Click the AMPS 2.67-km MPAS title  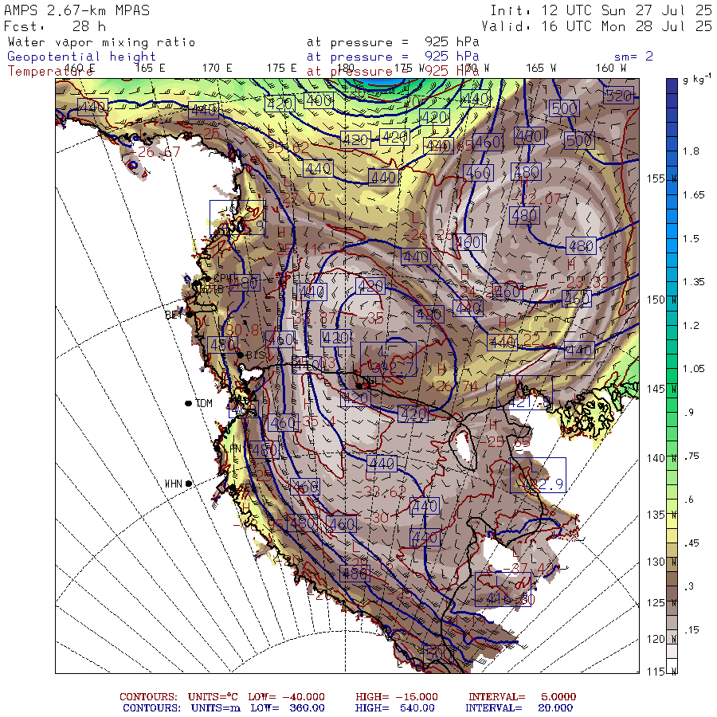tap(76, 10)
